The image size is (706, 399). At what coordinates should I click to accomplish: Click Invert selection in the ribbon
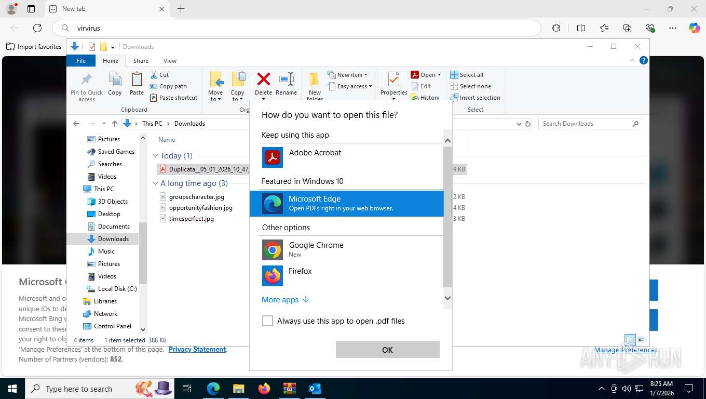[475, 98]
